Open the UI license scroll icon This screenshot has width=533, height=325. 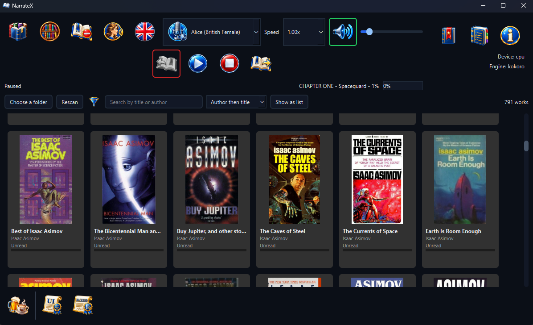(52, 305)
